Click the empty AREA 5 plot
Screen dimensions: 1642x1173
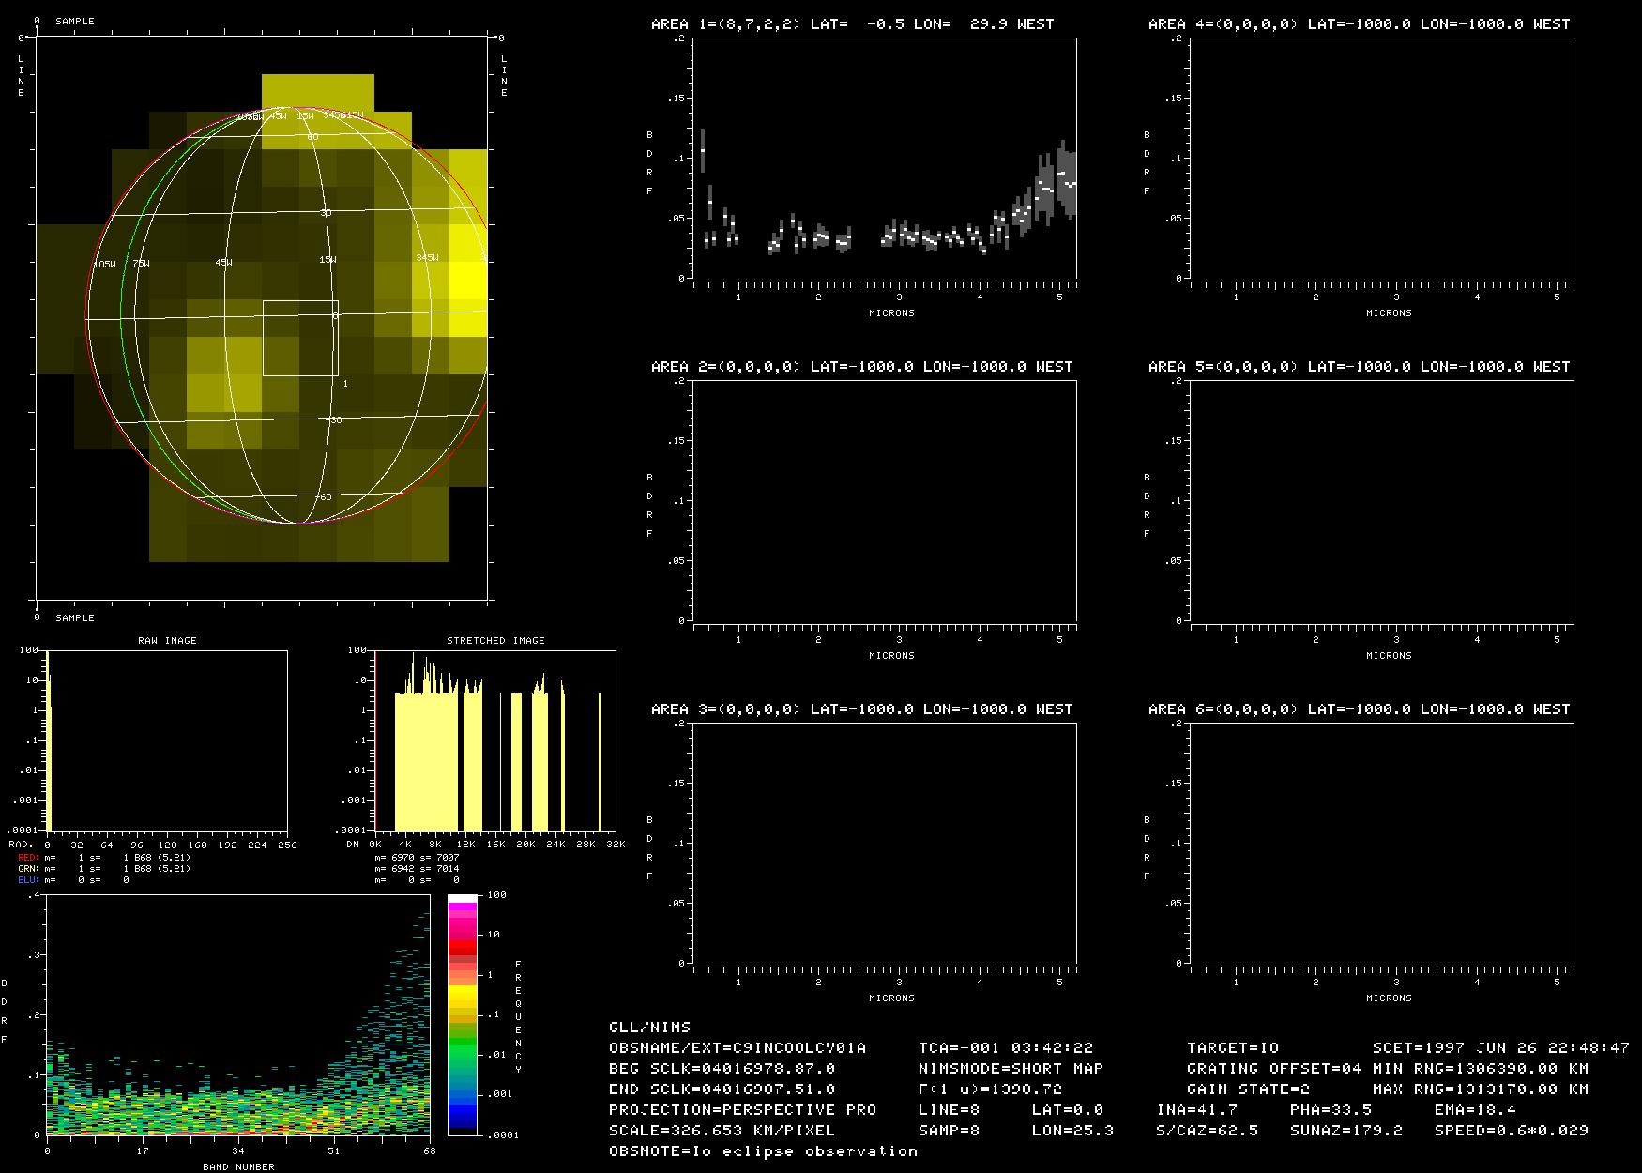pyautogui.click(x=1382, y=501)
